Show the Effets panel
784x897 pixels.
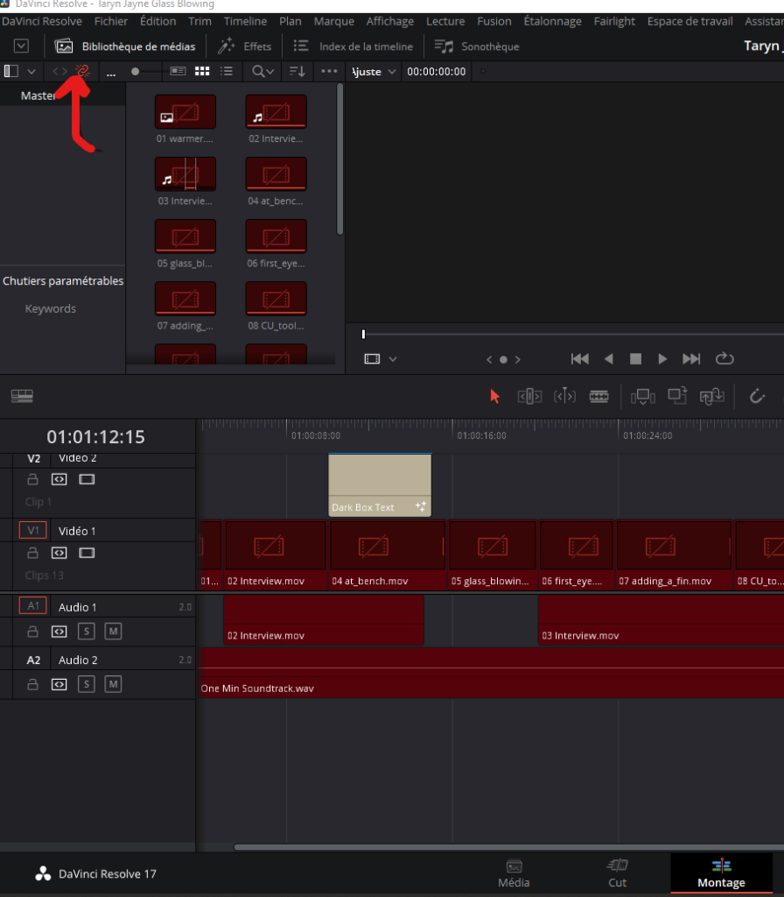pyautogui.click(x=245, y=46)
